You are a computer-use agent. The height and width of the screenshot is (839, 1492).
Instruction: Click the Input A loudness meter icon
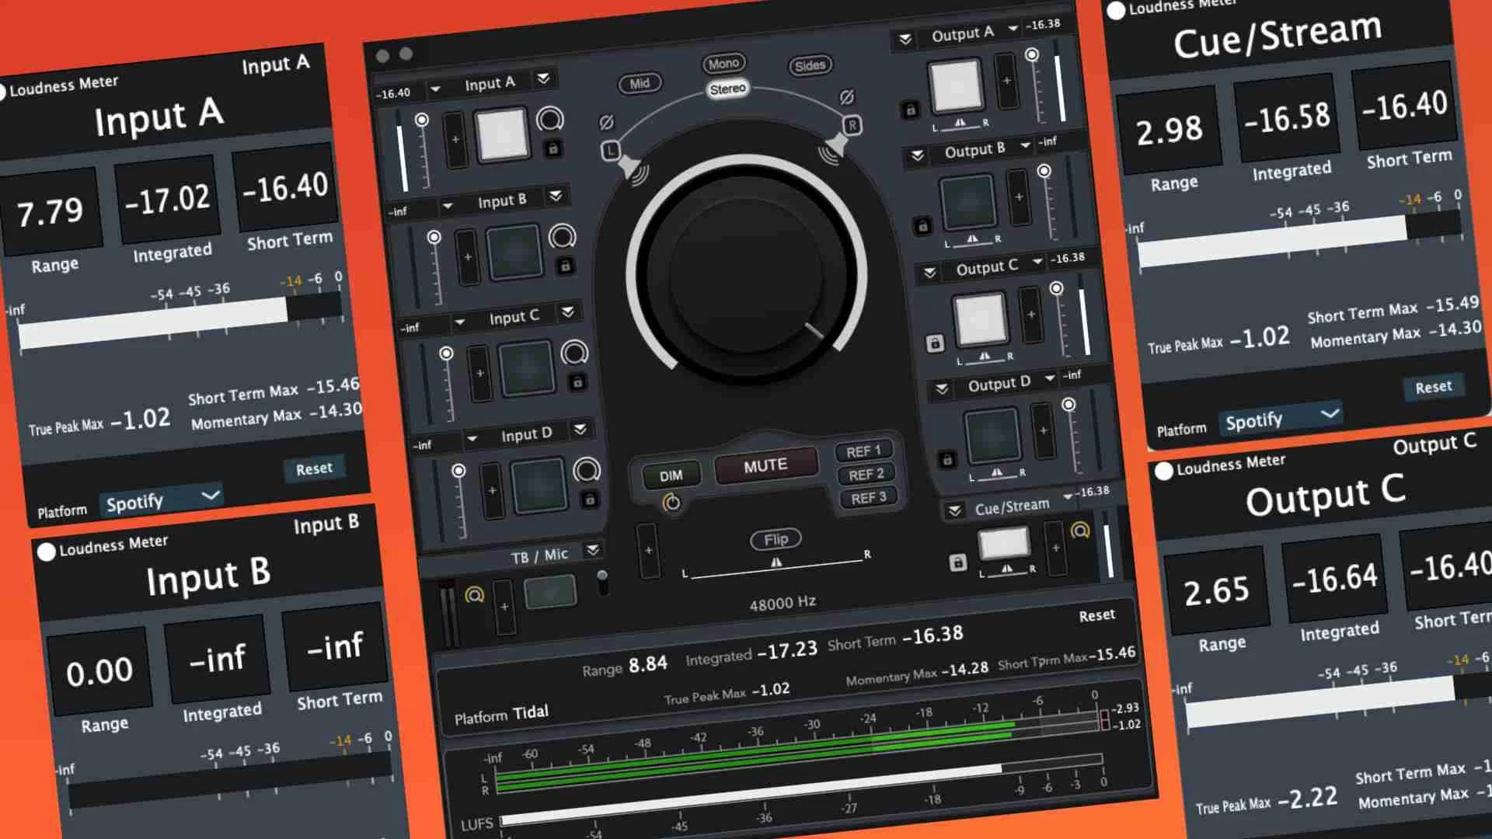(x=550, y=119)
